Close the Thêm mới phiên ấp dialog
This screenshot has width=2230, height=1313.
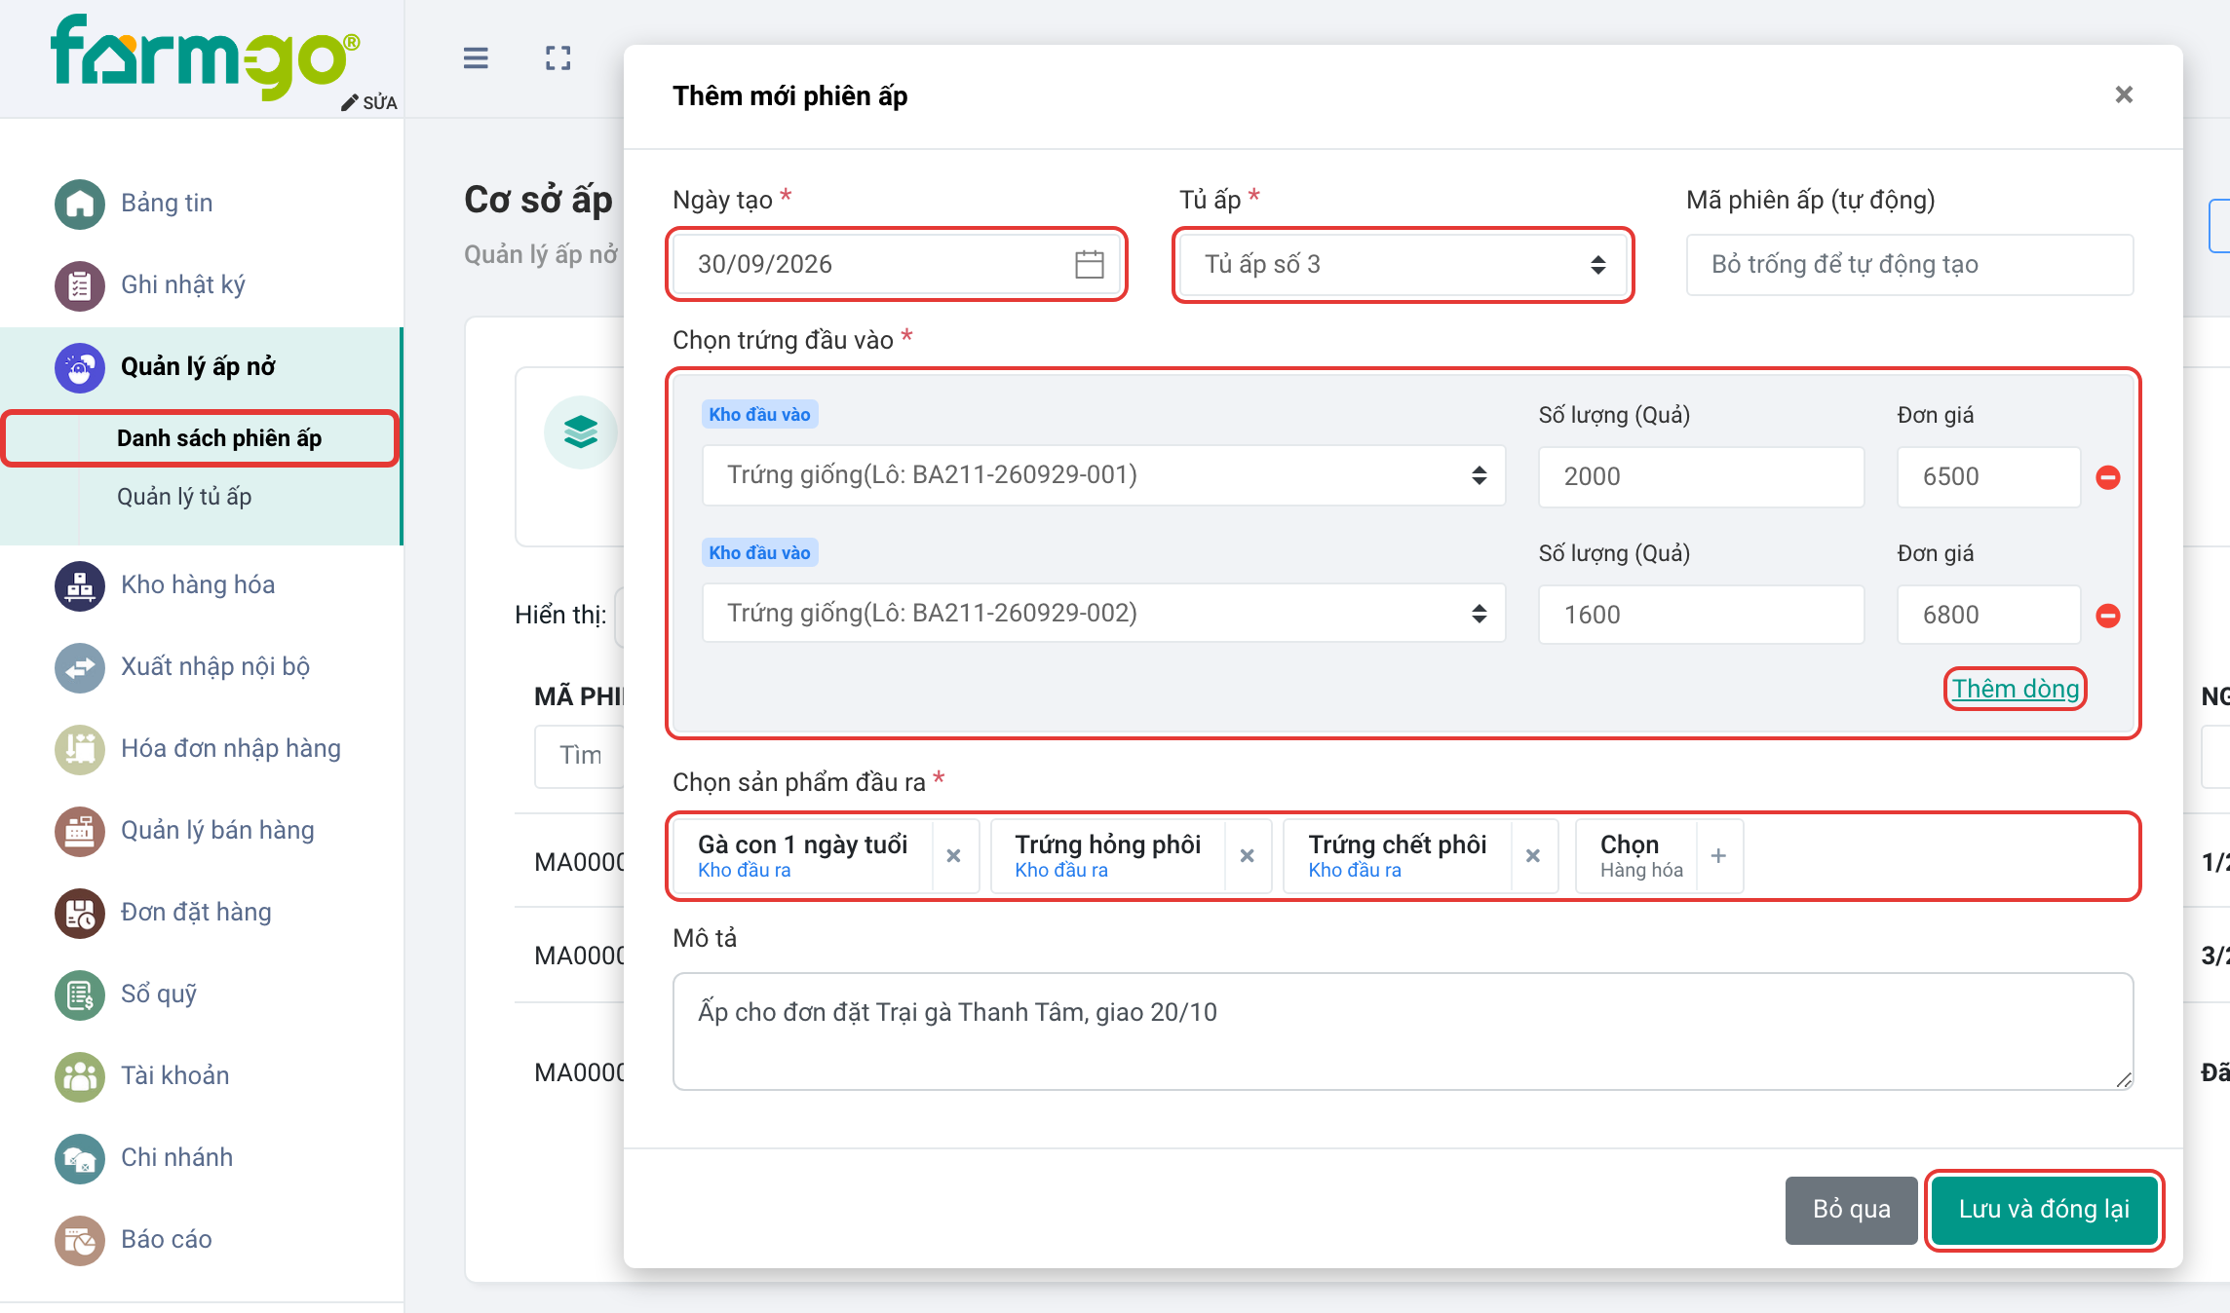point(2125,94)
